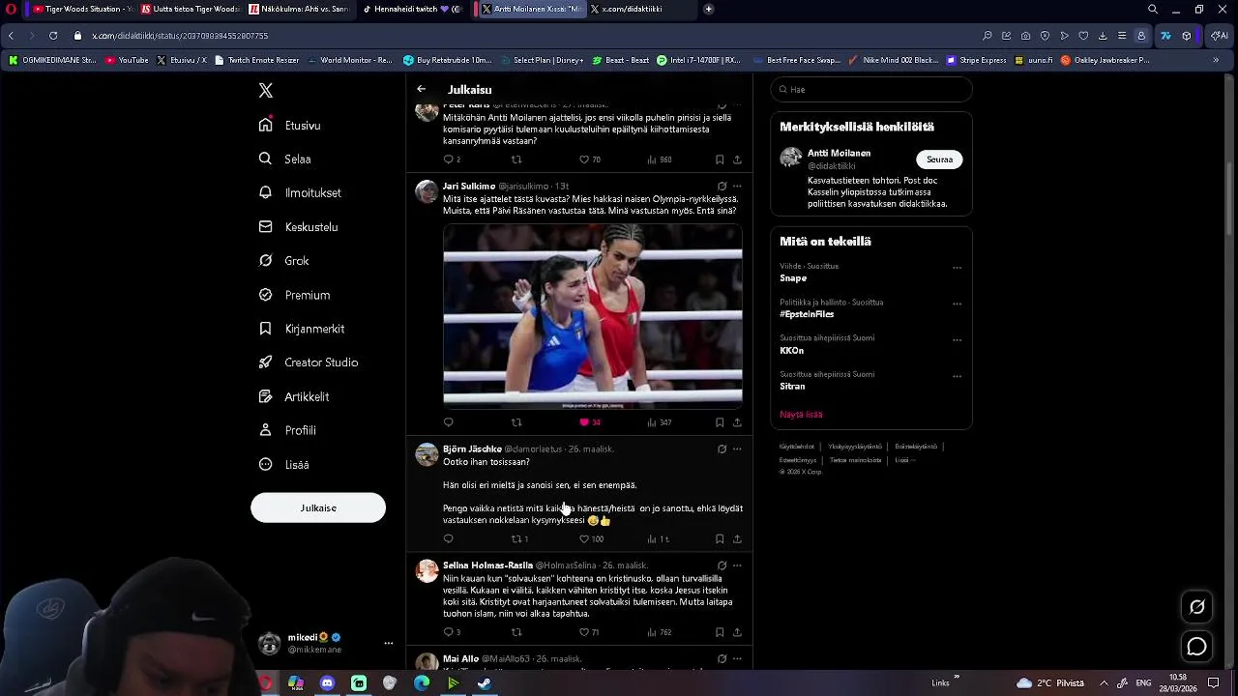Like the Peter Karis reply with 70 likes
This screenshot has height=696, width=1238.
click(589, 159)
